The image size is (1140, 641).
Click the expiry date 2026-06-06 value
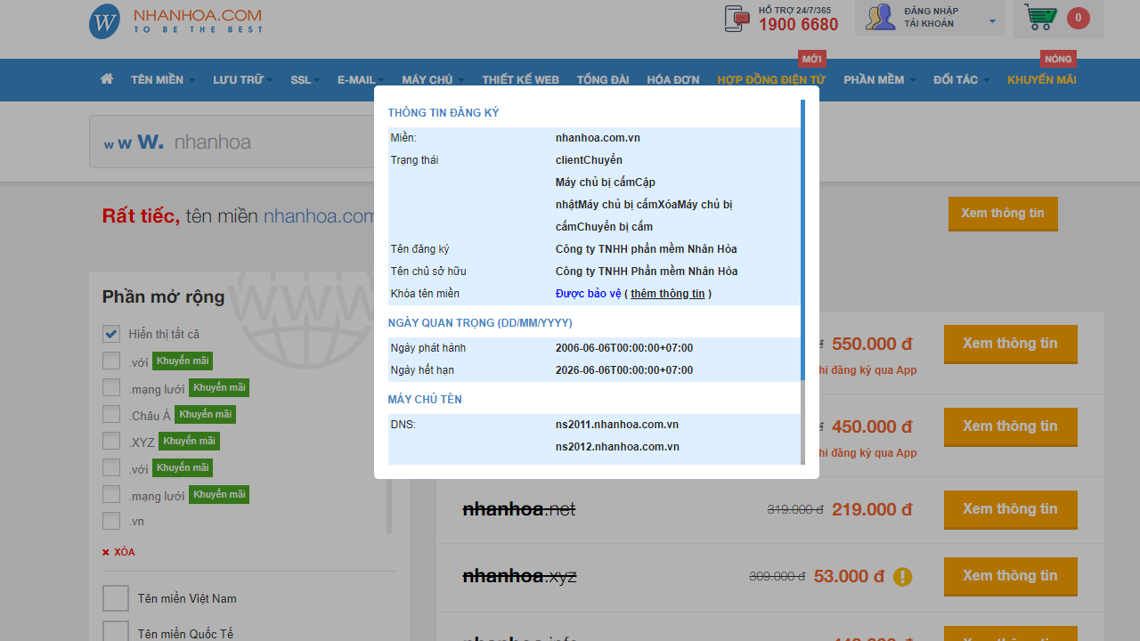click(624, 370)
